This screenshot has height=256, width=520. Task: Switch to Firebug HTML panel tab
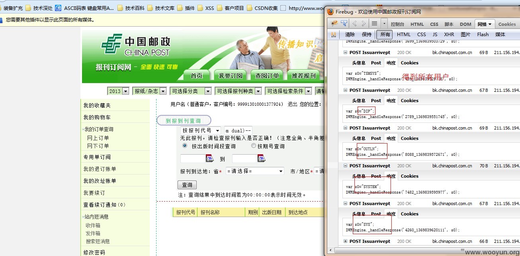417,24
